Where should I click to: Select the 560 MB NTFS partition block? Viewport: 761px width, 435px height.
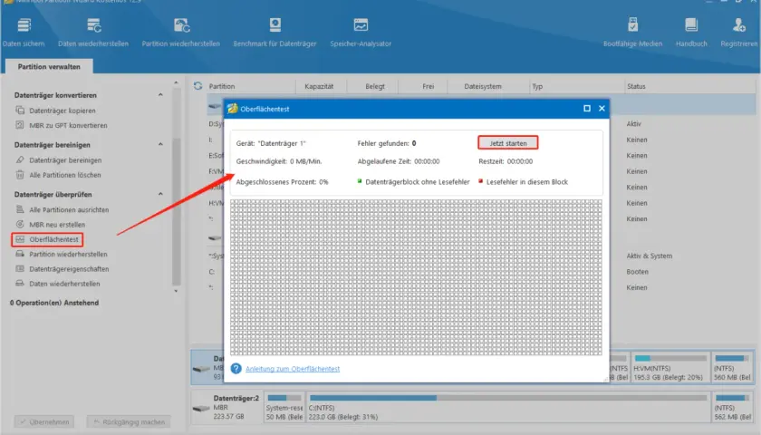[x=732, y=368]
